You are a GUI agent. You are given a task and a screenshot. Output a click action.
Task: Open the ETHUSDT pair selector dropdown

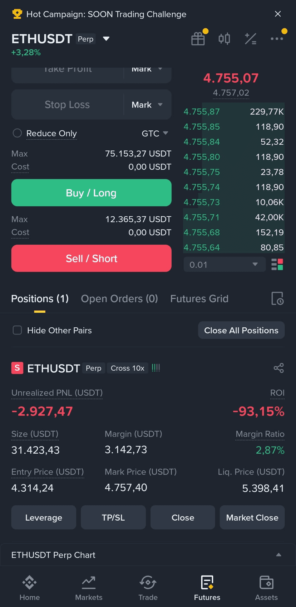point(106,39)
